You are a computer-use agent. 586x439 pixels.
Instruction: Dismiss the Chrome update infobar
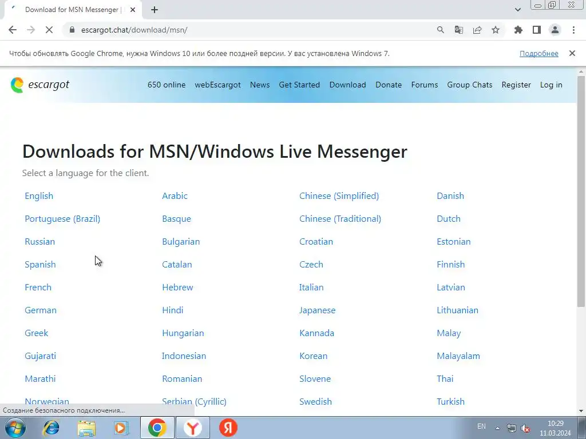coord(572,53)
